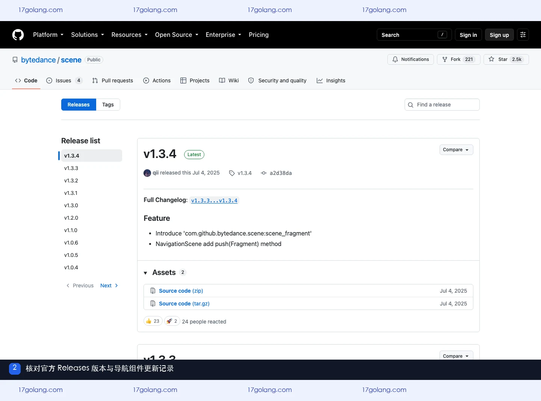Click the commit icon beside a2d38da
This screenshot has height=401, width=541.
pos(264,173)
